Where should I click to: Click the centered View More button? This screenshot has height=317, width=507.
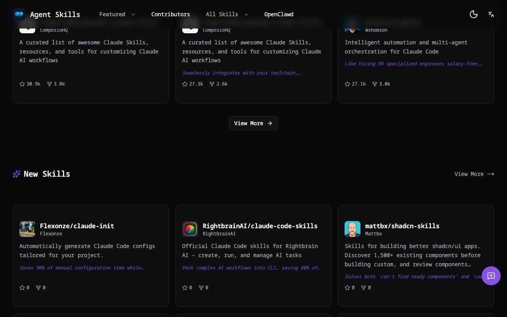tap(253, 123)
